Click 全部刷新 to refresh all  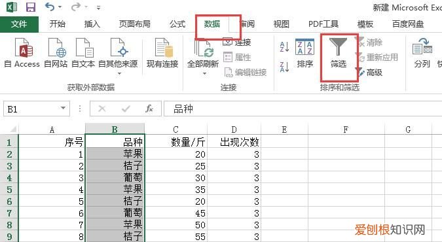[x=203, y=54]
